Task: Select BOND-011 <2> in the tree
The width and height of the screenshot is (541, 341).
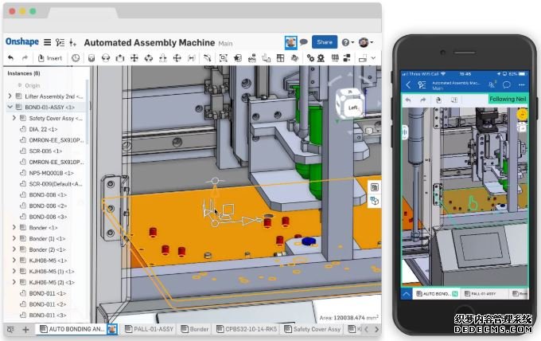Action: [48, 304]
